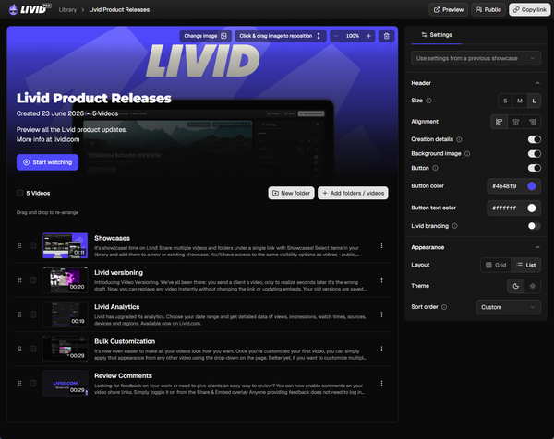Screen dimensions: 554x439
Task: Click Copy link button
Action: (x=529, y=9)
